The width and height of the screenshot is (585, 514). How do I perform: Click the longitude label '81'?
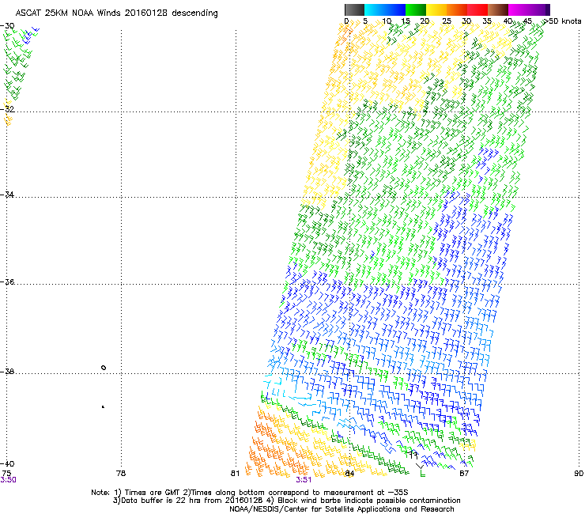pyautogui.click(x=235, y=474)
